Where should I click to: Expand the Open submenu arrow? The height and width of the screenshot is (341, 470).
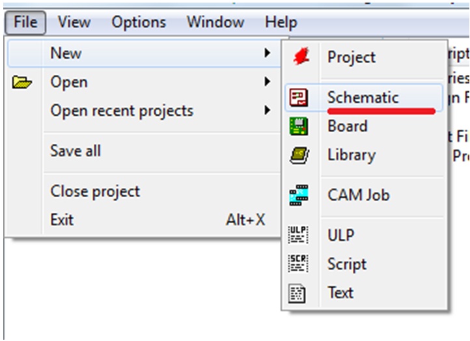pyautogui.click(x=267, y=82)
